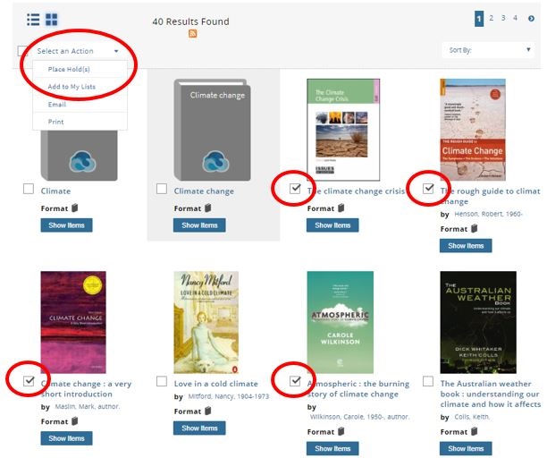This screenshot has height=458, width=547.
Task: Open the Sort By dropdown
Action: tap(488, 50)
